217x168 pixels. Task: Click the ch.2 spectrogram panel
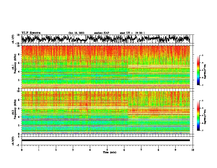click(105, 113)
